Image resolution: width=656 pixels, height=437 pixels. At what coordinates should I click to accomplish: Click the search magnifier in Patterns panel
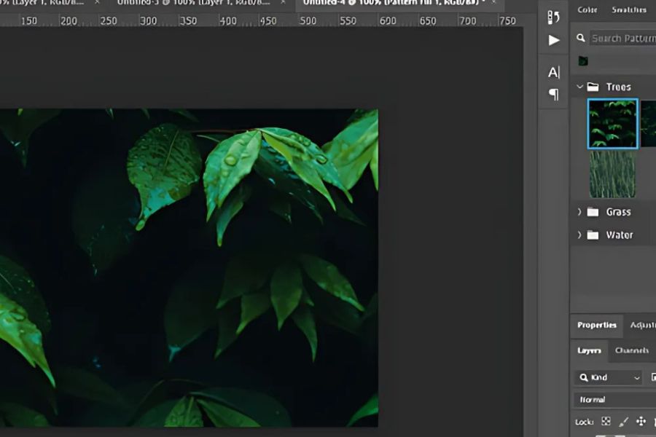click(581, 38)
